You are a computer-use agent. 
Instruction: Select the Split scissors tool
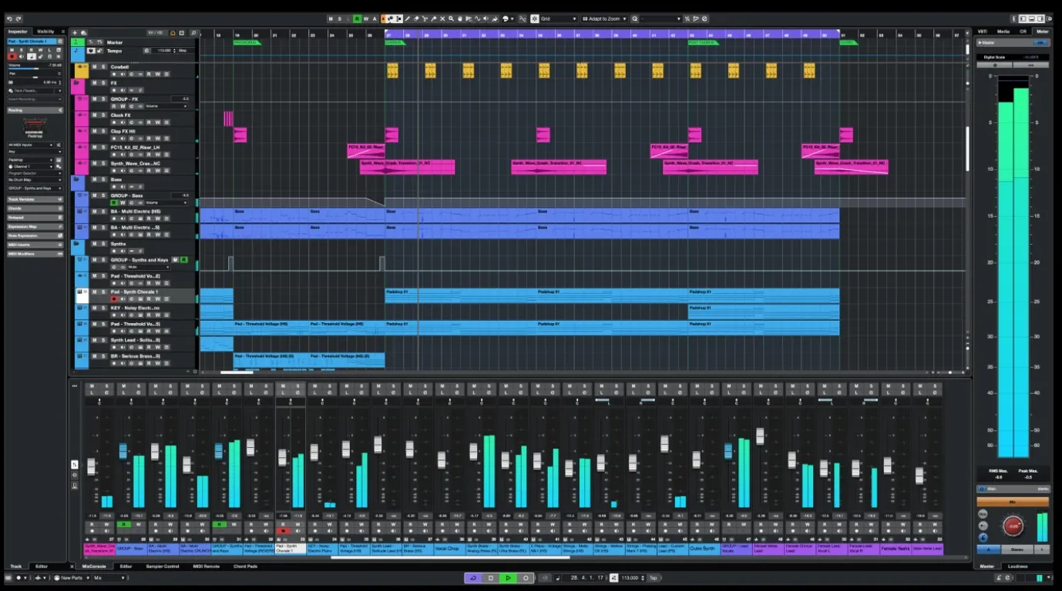tap(425, 18)
